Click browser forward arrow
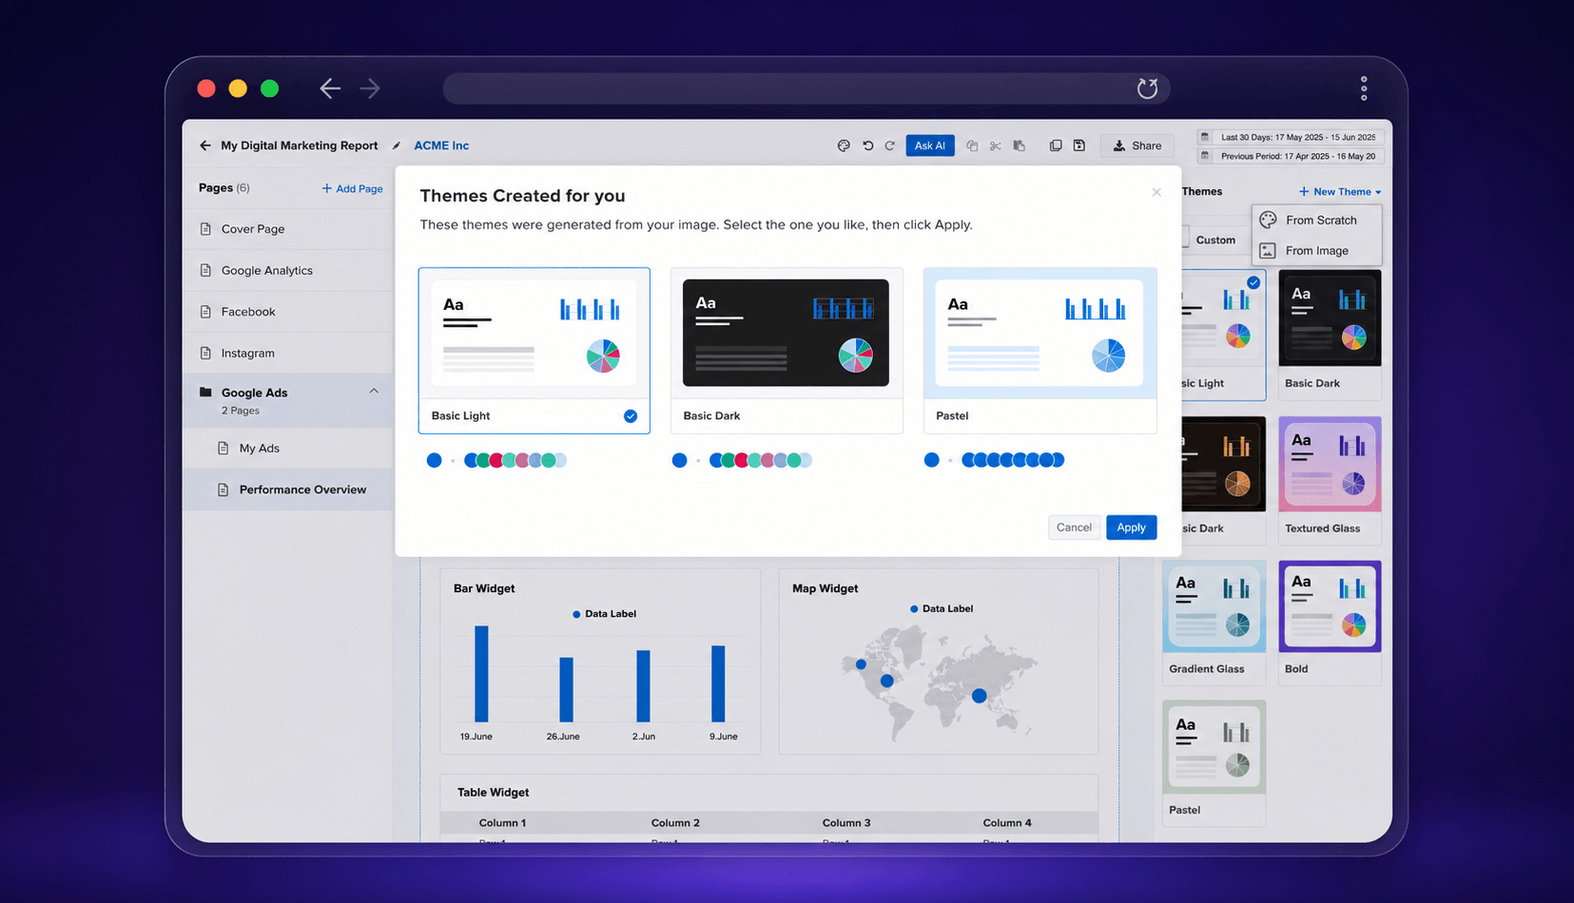Screen dimensions: 1574x903 370,88
